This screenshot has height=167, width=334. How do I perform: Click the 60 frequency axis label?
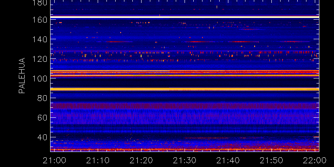43,118
